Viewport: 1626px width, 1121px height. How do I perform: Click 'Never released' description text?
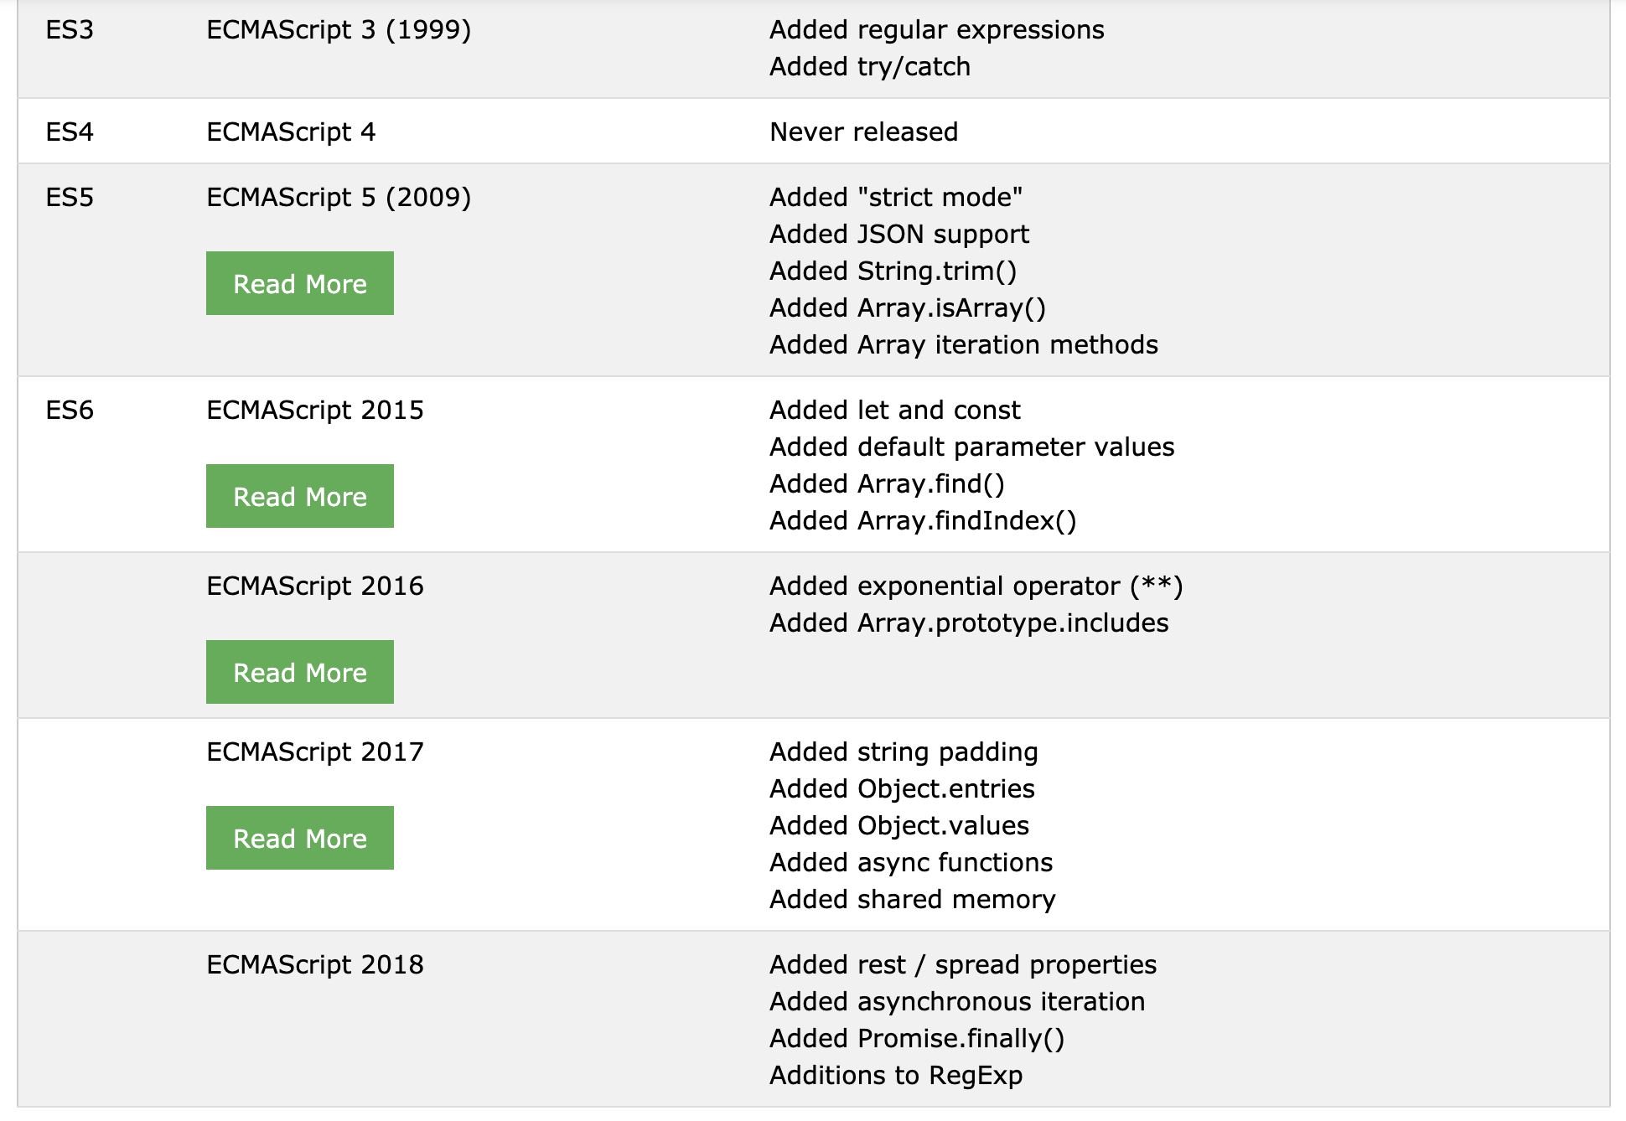tap(863, 132)
